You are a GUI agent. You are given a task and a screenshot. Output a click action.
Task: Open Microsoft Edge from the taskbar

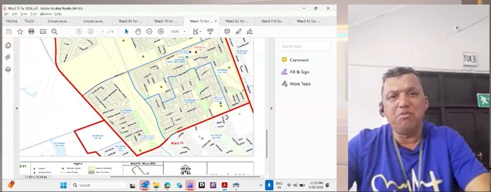point(167,185)
